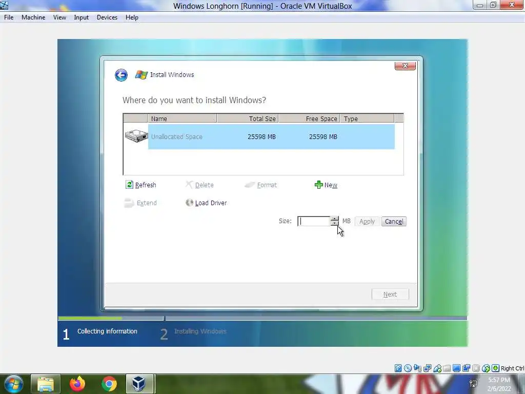The width and height of the screenshot is (525, 394).
Task: Open the Windows Start menu orb
Action: click(x=13, y=384)
